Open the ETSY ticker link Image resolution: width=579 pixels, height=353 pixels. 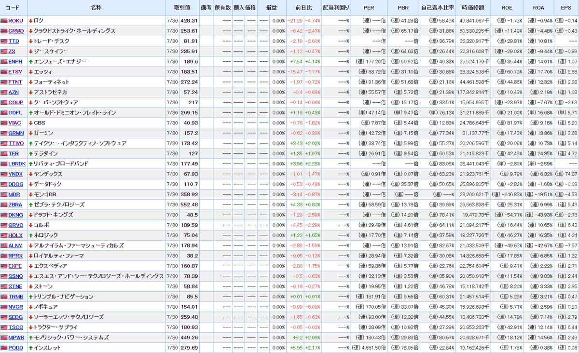tap(15, 72)
